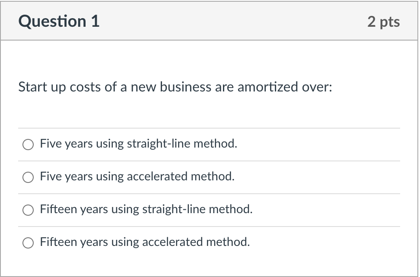420x277 pixels.
Task: Click the gray question header bar
Action: coord(210,21)
